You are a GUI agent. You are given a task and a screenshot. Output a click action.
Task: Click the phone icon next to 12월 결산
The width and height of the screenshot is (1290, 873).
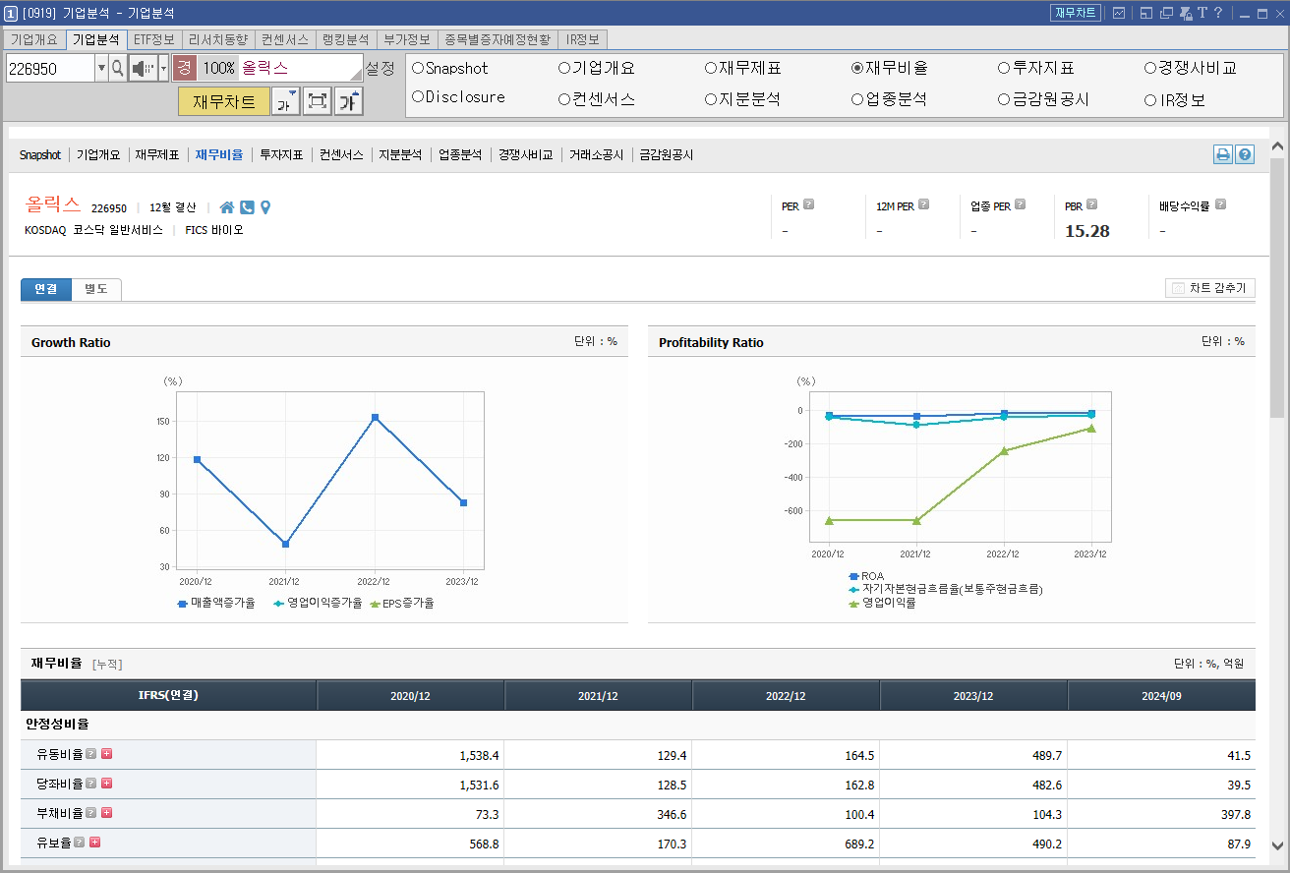[x=247, y=207]
